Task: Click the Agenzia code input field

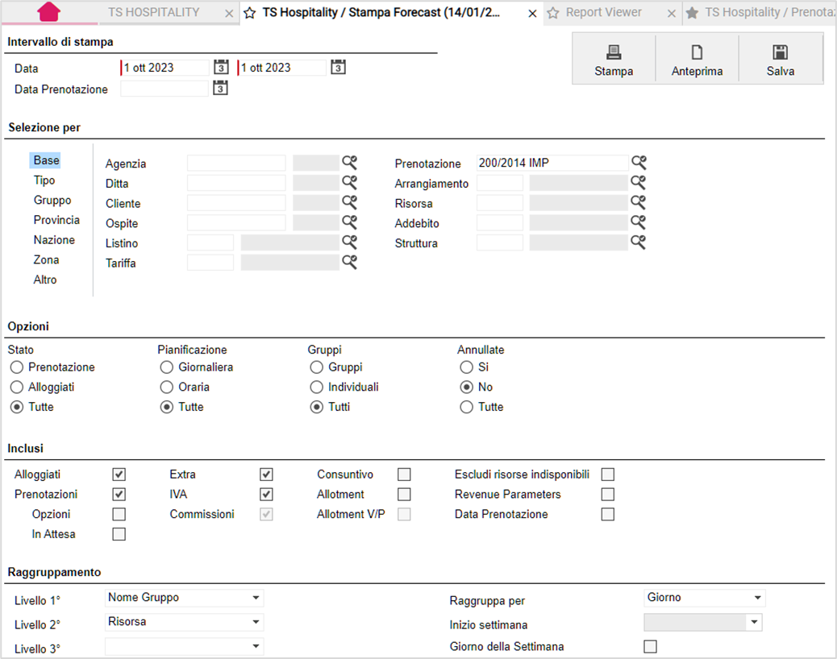Action: pos(236,163)
